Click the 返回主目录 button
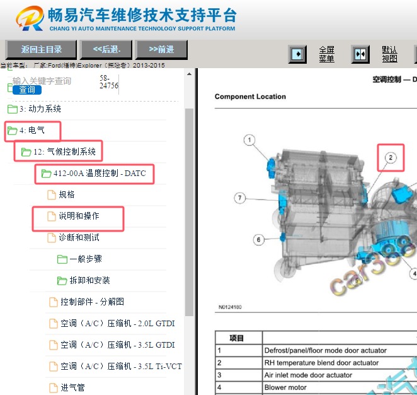Screen dimensions: 417x395 pos(41,50)
